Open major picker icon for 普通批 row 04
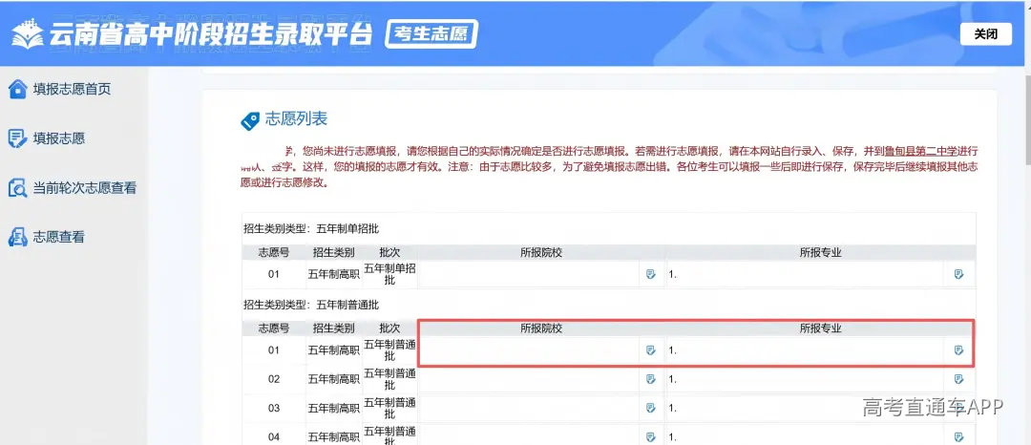This screenshot has width=1031, height=445. (x=958, y=436)
